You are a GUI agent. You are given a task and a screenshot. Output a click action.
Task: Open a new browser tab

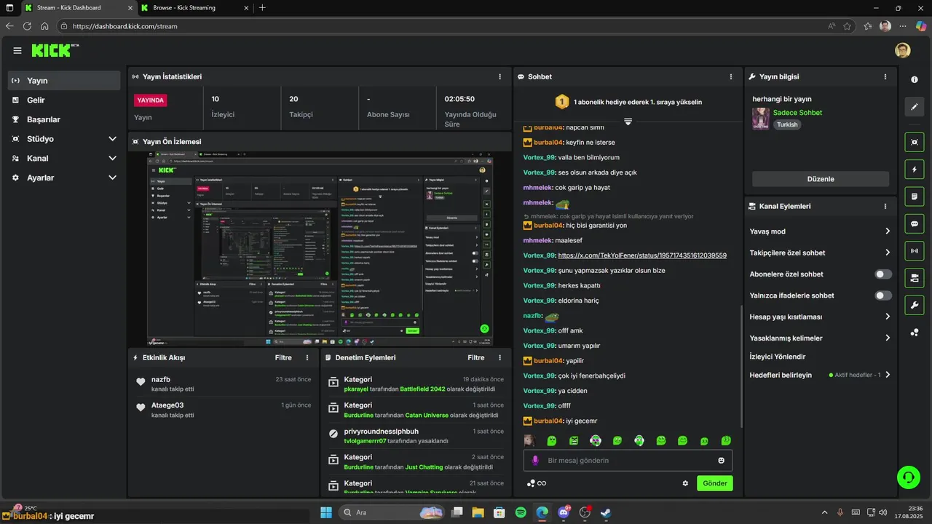click(262, 7)
